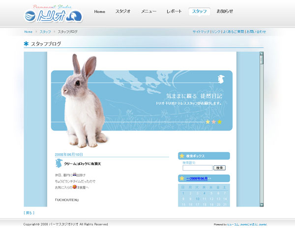Go to the メニュー navigation item
Image resolution: width=295 pixels, height=237 pixels.
click(x=148, y=11)
